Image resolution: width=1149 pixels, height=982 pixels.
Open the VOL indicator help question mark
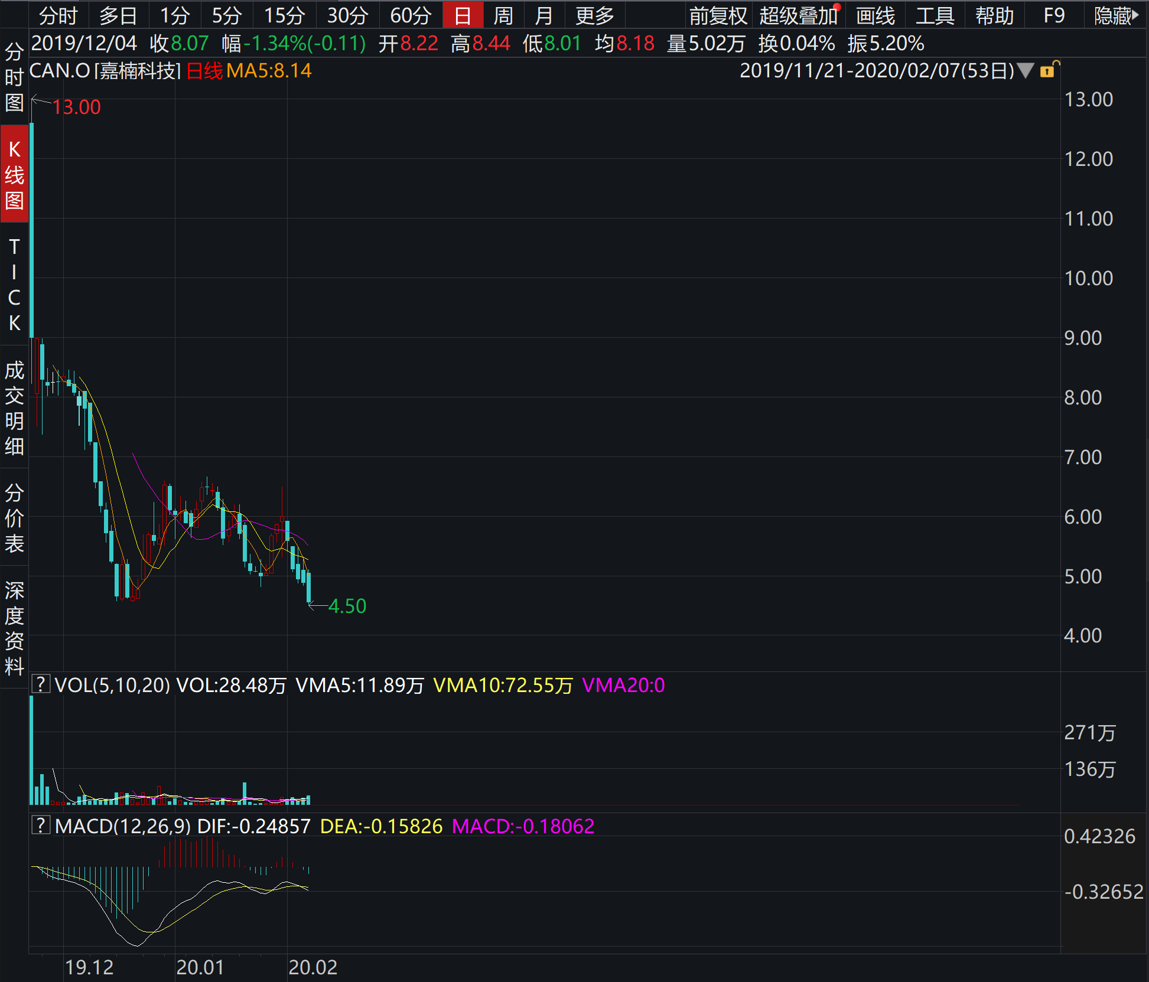(40, 684)
